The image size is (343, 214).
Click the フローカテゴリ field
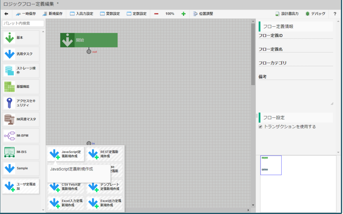tap(295, 63)
